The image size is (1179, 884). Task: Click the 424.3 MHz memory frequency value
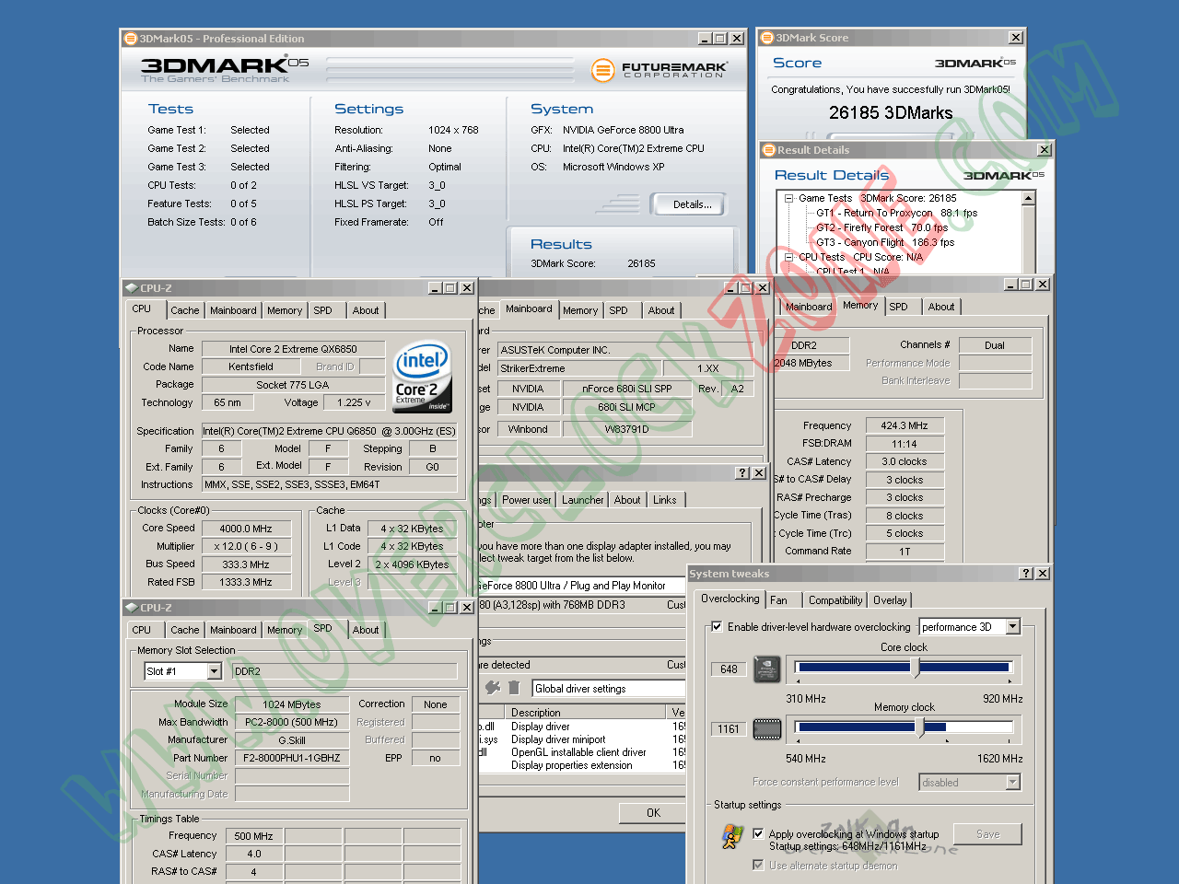905,425
